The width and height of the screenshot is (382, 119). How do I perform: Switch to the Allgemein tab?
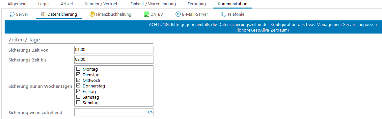[17, 4]
